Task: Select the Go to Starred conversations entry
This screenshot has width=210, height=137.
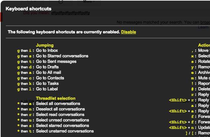Action: click(x=62, y=56)
